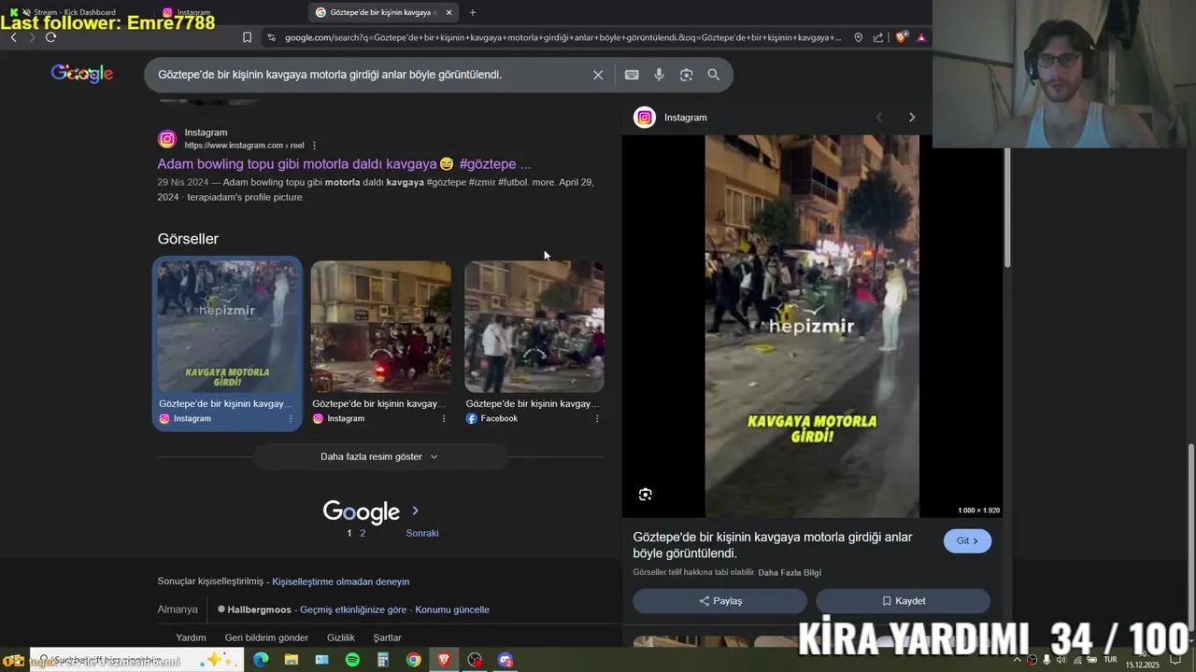Start voice search using the microphone icon

[659, 75]
